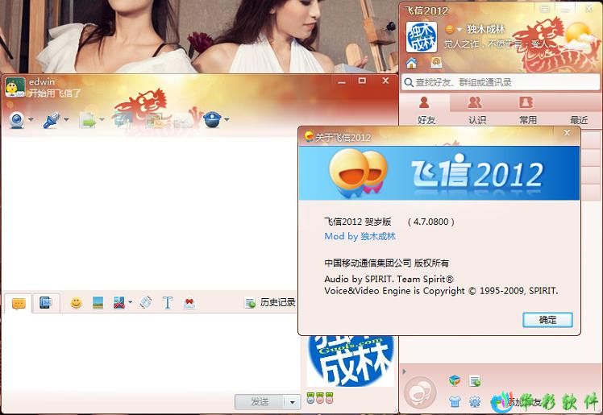Open the @ mailbox icon
This screenshot has height=415, width=603.
tap(436, 63)
